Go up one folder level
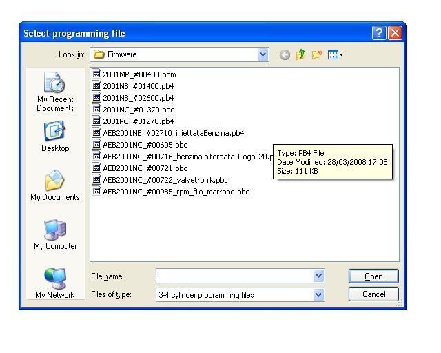441x353 pixels. coord(301,54)
